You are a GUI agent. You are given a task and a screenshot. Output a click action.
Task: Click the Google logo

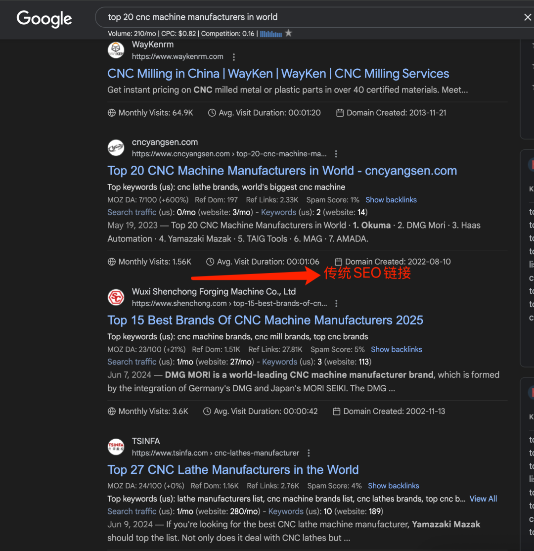coord(44,19)
